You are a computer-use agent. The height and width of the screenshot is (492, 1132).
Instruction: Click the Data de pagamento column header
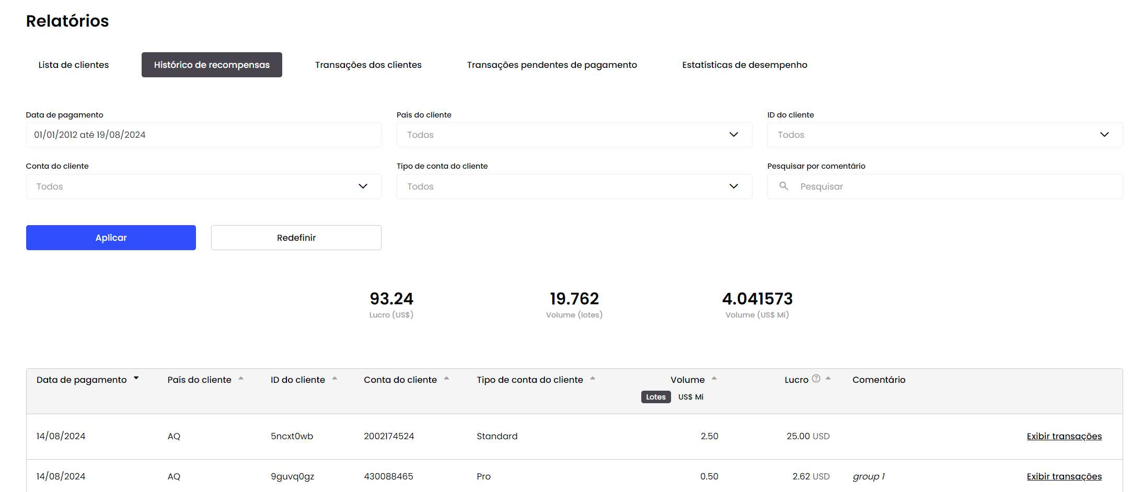click(x=82, y=380)
